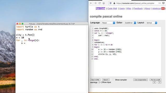The height and width of the screenshot is (93, 166).
Task: Open the Misc menu link
Action: tap(129, 9)
